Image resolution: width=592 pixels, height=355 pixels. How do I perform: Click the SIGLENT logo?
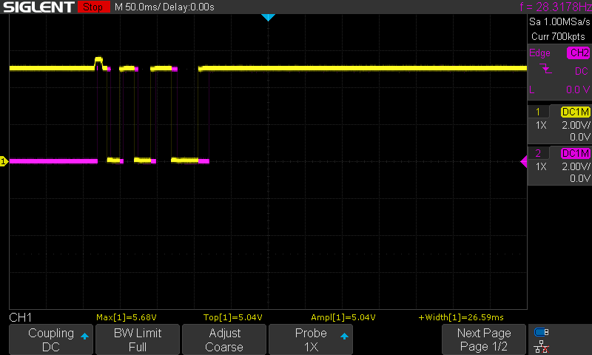38,7
